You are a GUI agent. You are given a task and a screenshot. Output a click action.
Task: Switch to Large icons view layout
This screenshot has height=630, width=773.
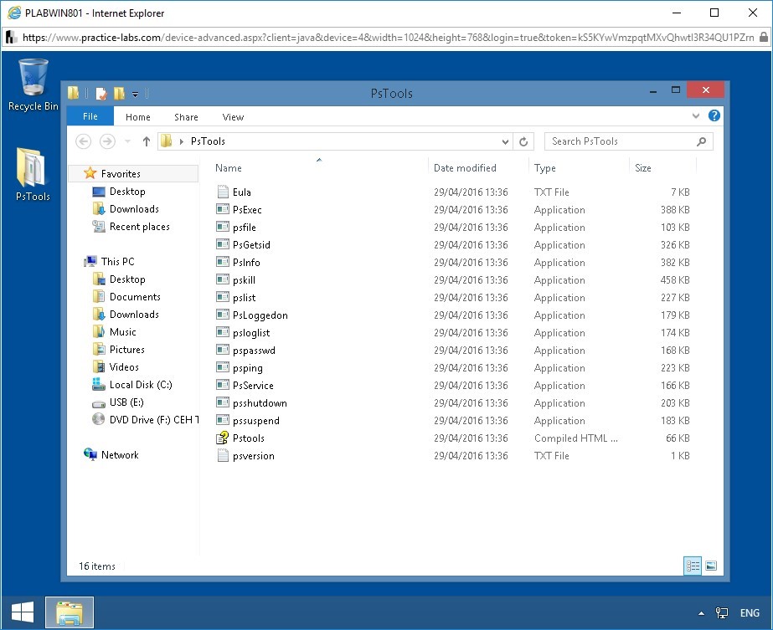pos(711,566)
